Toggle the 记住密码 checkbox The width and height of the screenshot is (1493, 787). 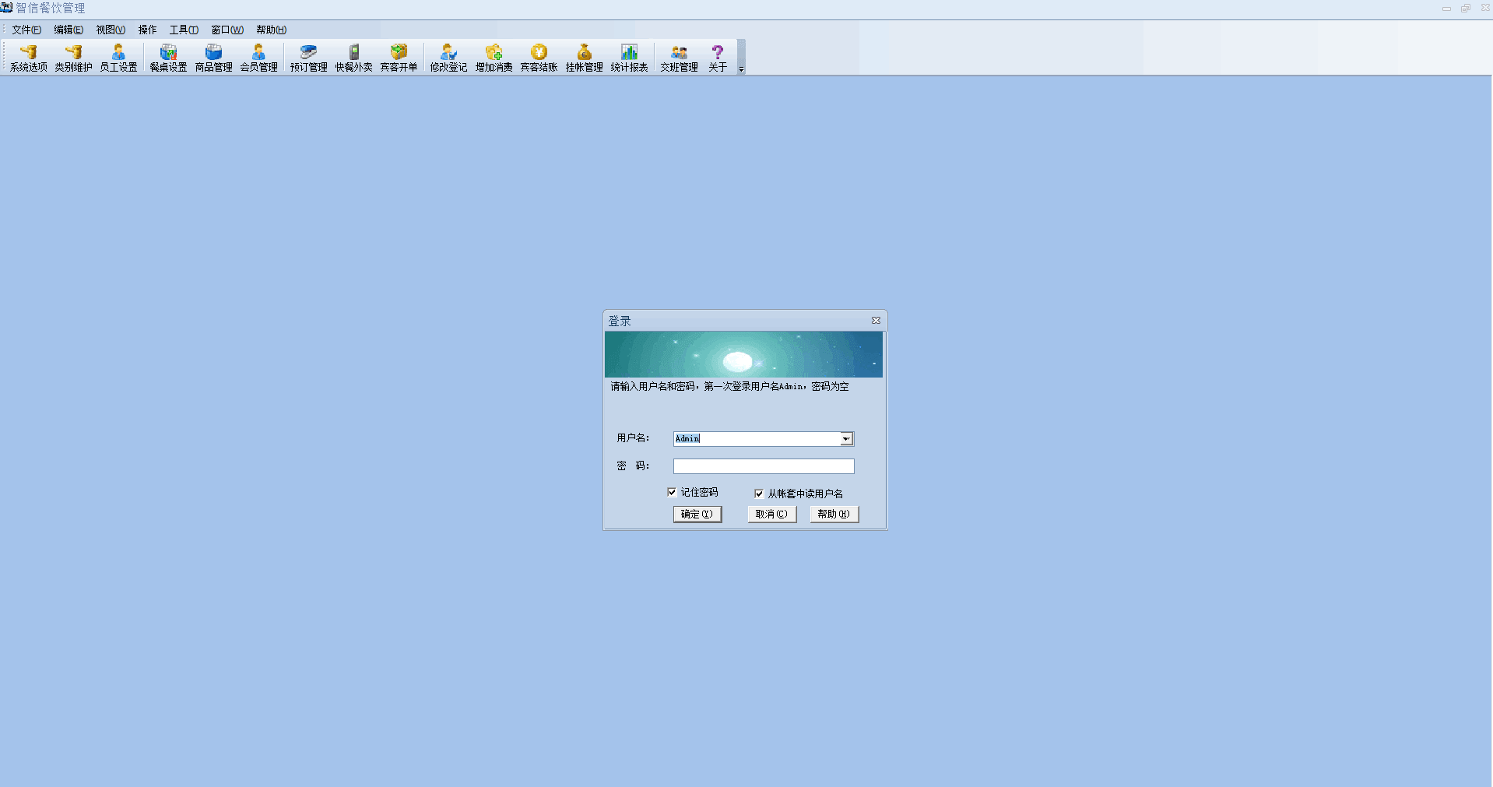pyautogui.click(x=672, y=492)
